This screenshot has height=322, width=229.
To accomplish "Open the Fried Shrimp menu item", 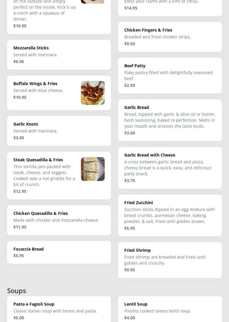I will [x=170, y=260].
